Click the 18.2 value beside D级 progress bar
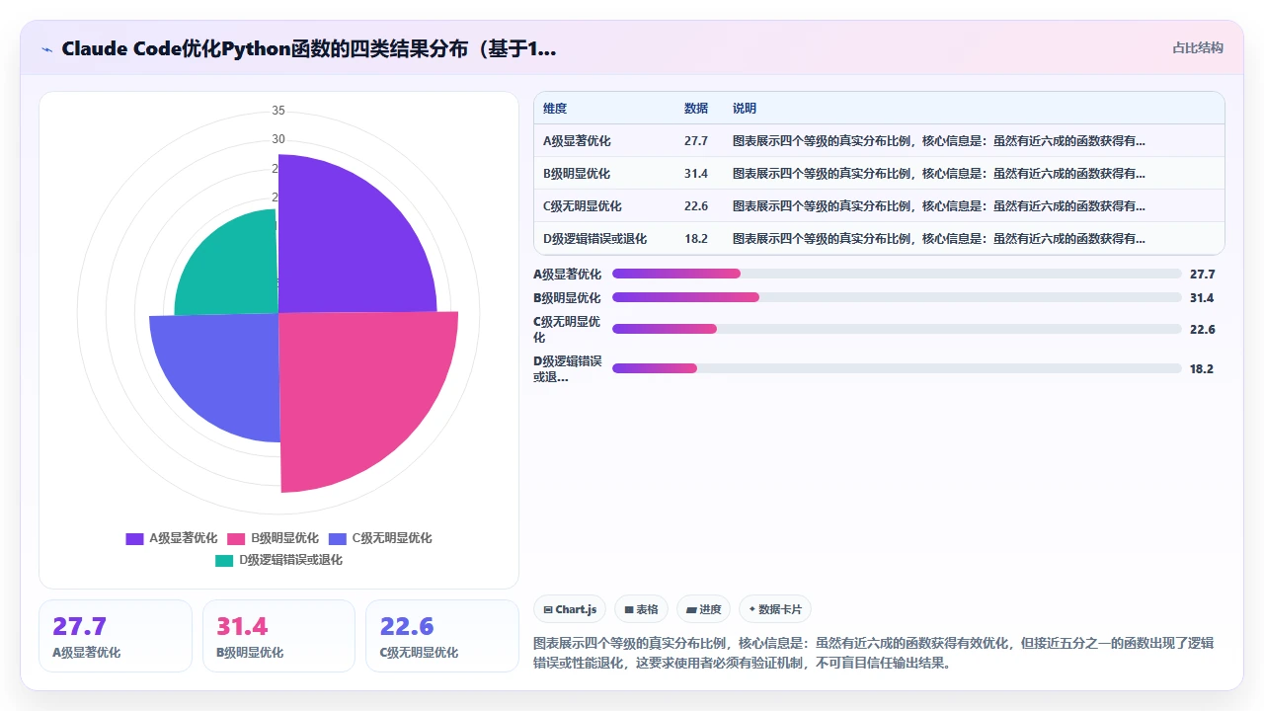The height and width of the screenshot is (711, 1264). [1202, 368]
